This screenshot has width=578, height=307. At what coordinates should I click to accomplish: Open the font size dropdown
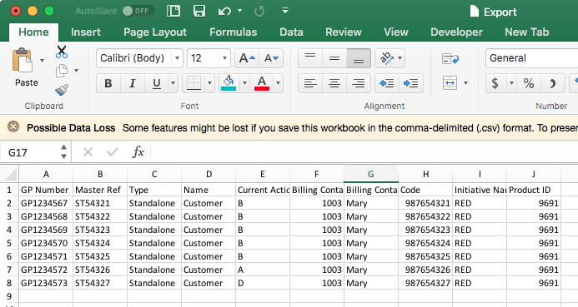click(x=224, y=58)
